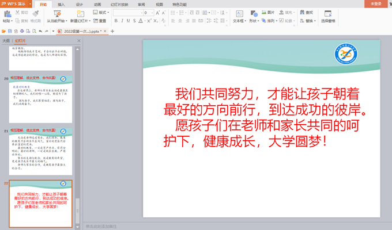The image size is (392, 230).
Task: Open the Animation (动画) ribbon tab
Action: (97, 3)
